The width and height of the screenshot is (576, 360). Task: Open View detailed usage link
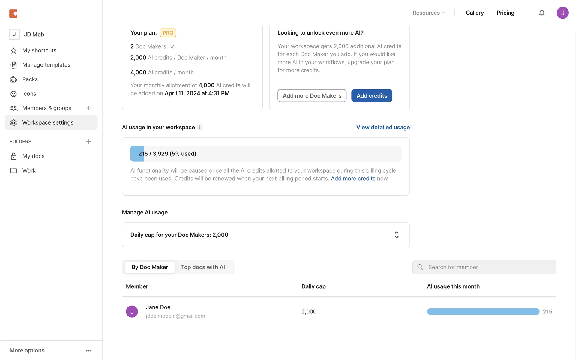tap(383, 127)
